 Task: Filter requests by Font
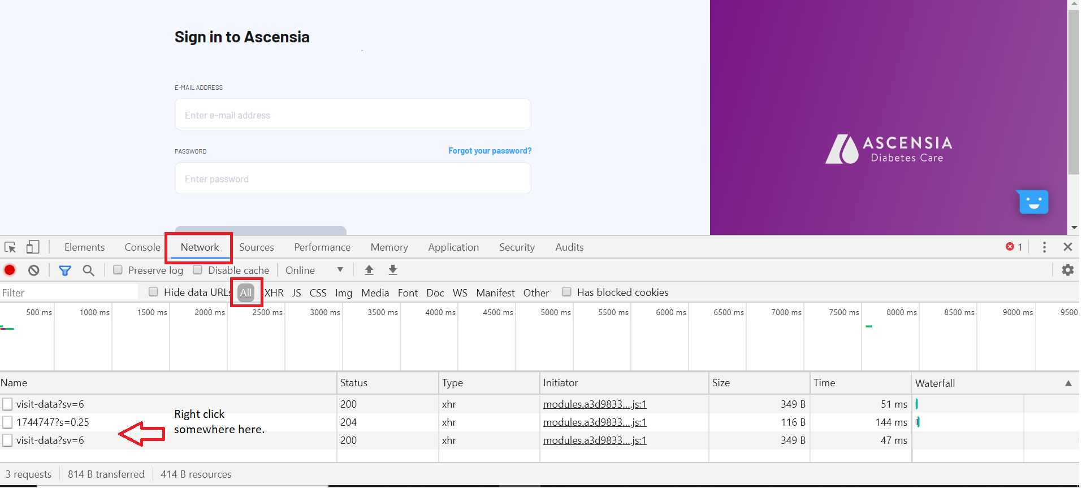click(x=408, y=293)
